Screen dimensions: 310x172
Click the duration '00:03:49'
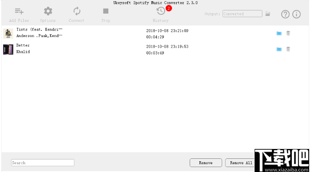click(155, 53)
